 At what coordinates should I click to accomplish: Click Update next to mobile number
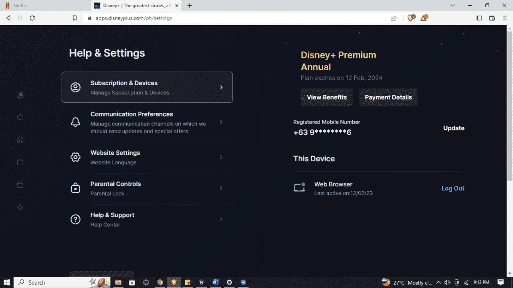(x=454, y=128)
